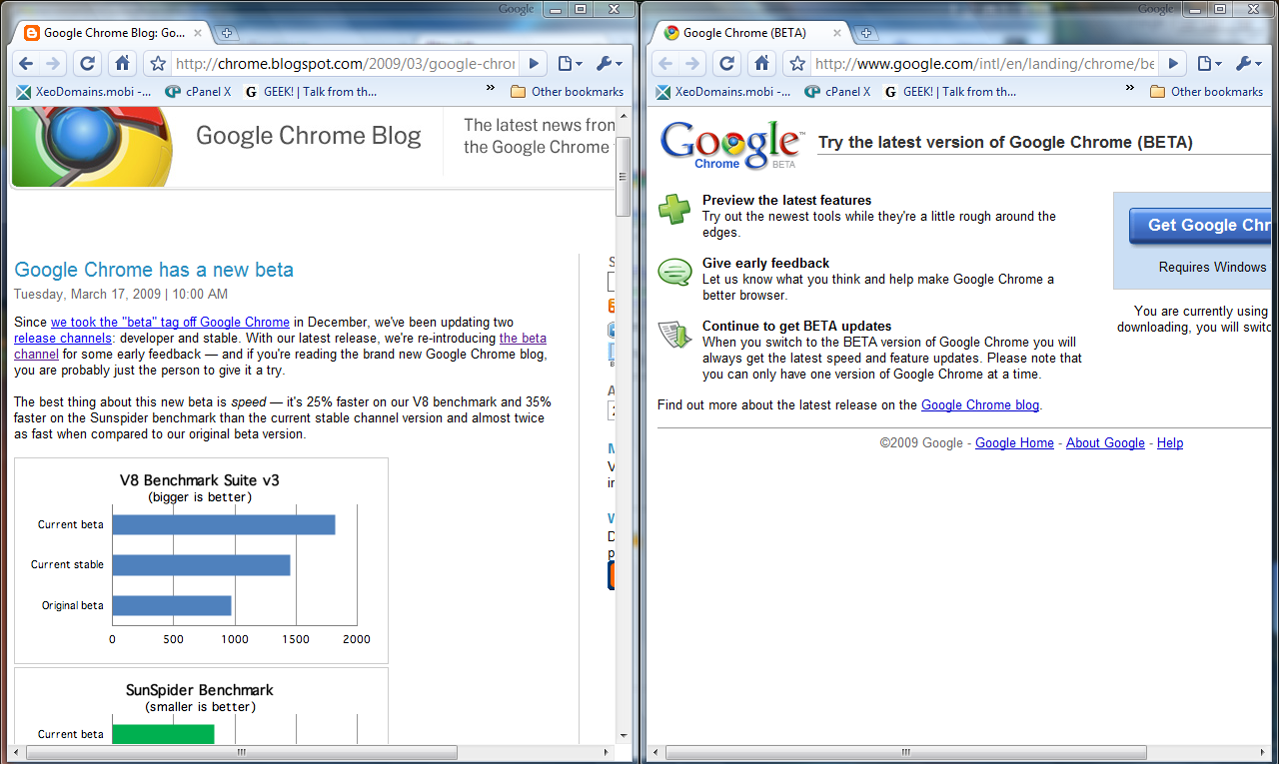
Task: Click 'Give early feedback' heading
Action: tap(765, 264)
